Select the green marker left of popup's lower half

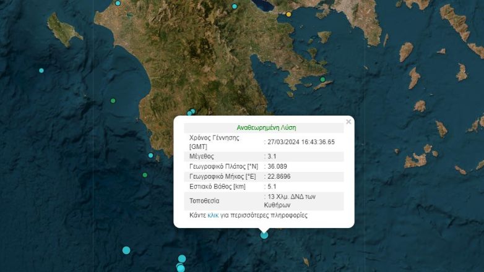click(x=145, y=175)
